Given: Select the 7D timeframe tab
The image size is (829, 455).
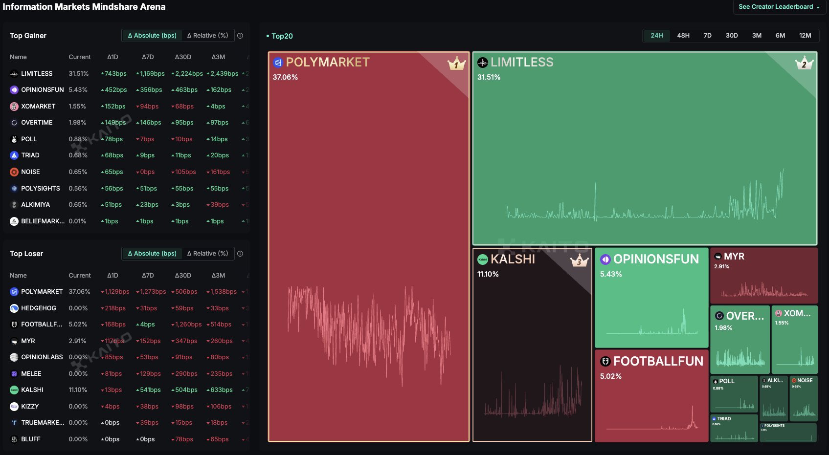Looking at the screenshot, I should pos(707,36).
